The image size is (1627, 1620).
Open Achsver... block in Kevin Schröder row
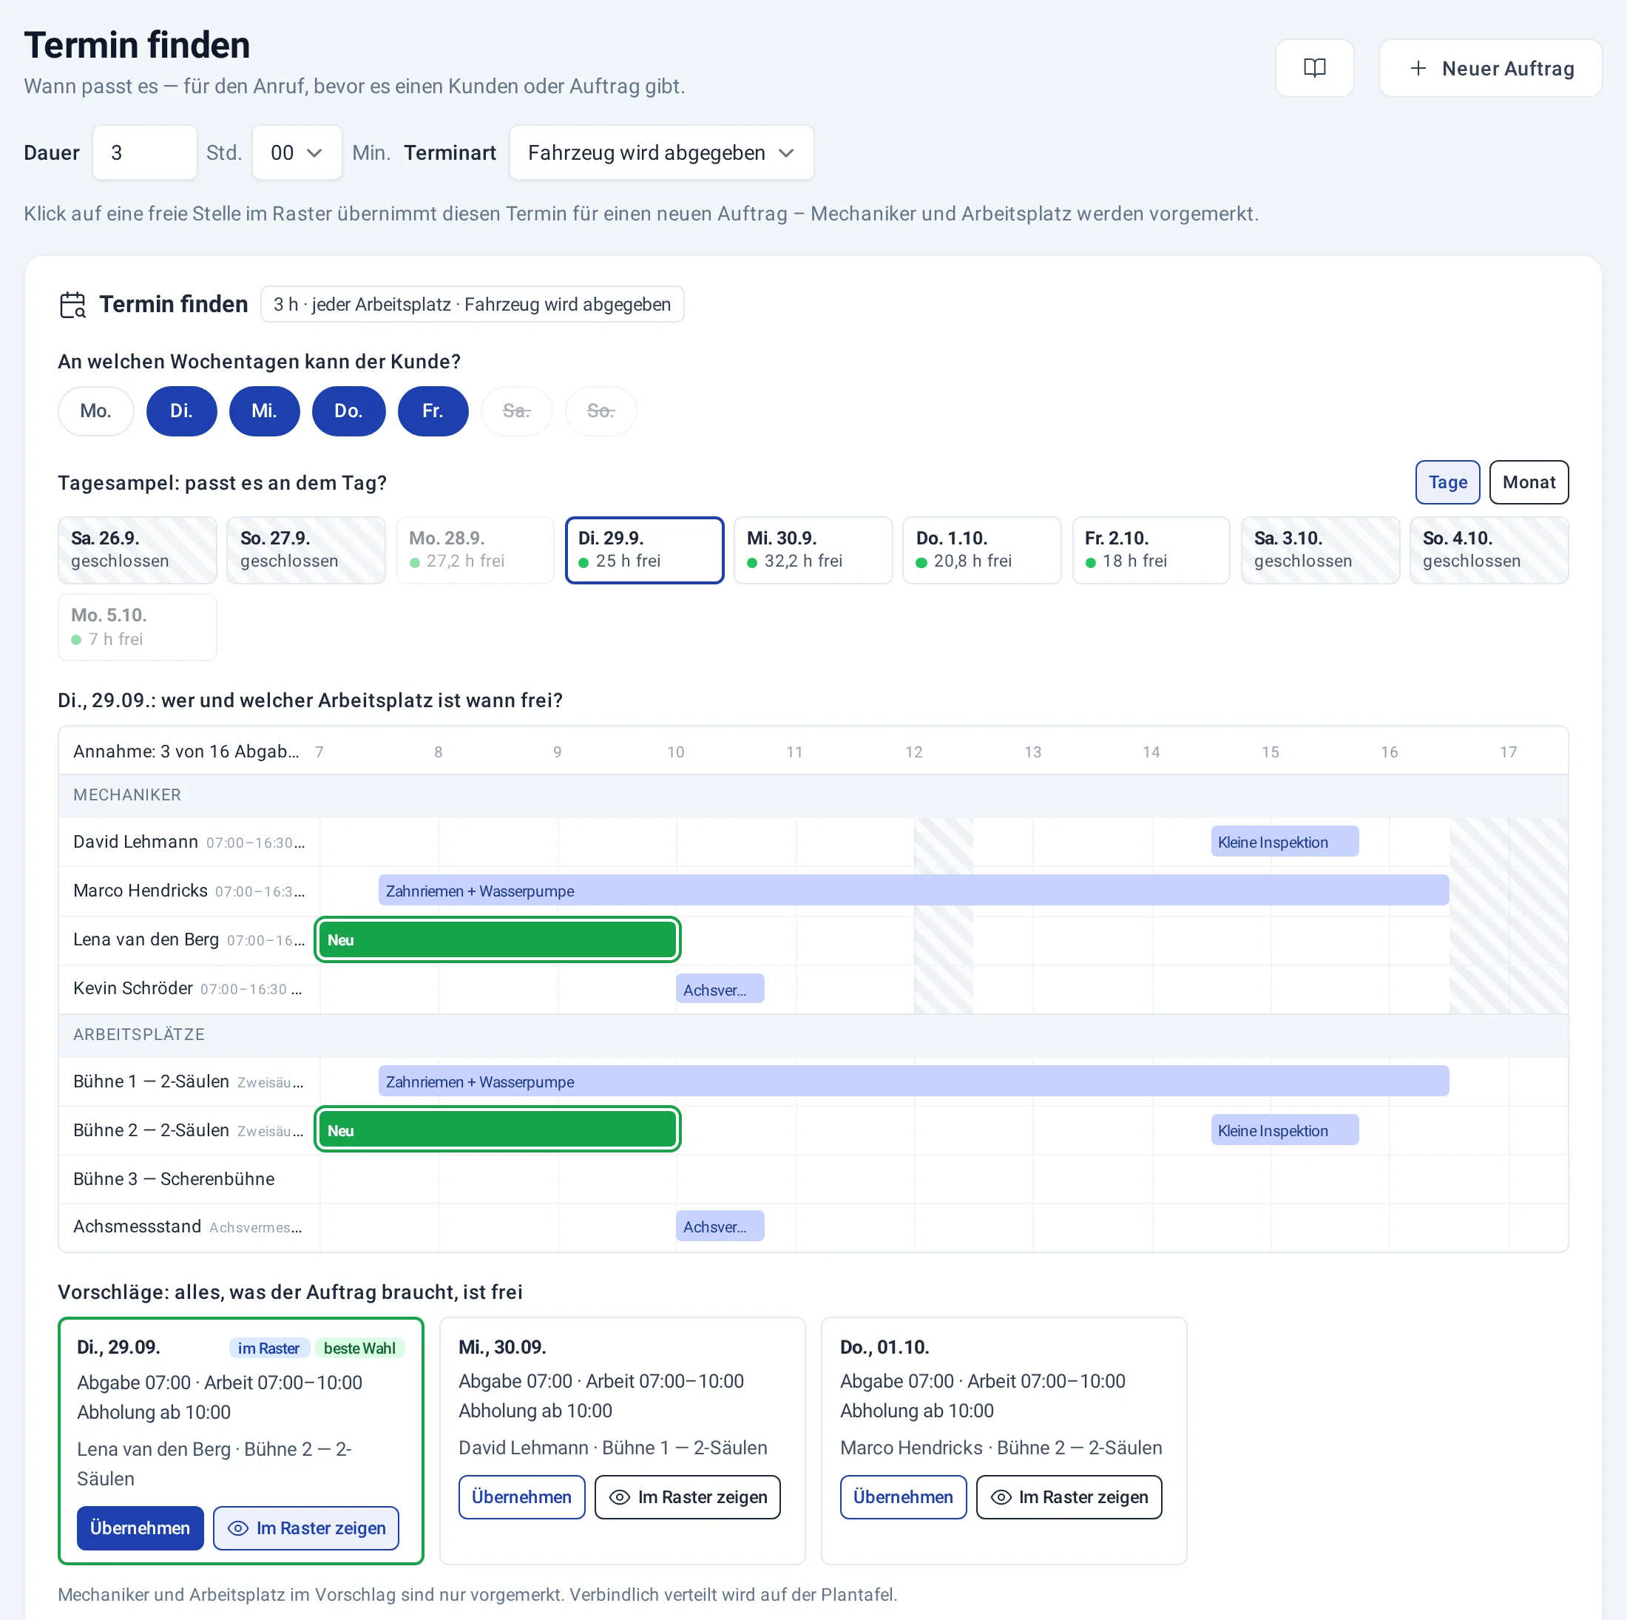point(720,989)
